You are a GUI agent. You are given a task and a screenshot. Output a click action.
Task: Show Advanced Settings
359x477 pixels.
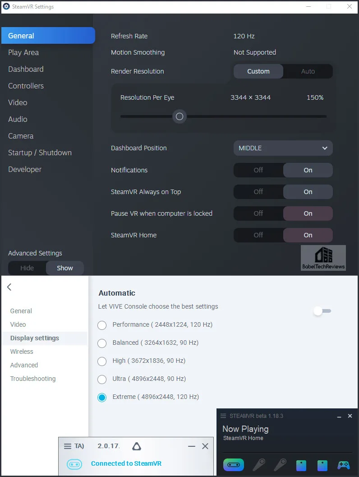[65, 268]
